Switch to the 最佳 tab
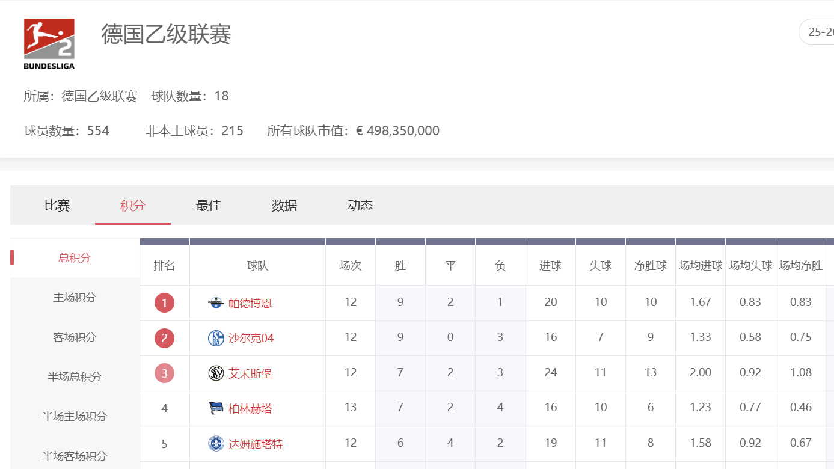The image size is (834, 469). (208, 205)
